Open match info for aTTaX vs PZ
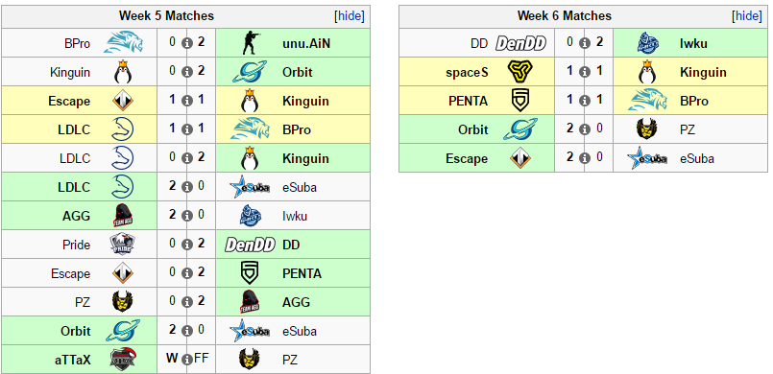Image resolution: width=773 pixels, height=374 pixels. coord(187,360)
